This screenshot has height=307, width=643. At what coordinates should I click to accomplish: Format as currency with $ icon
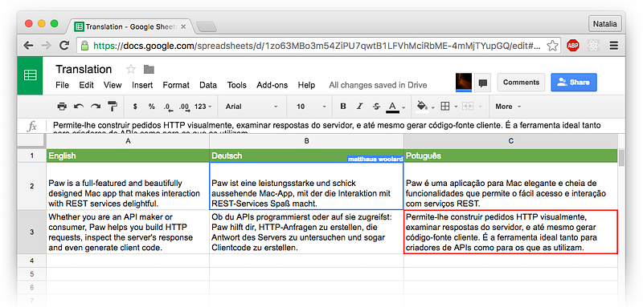[135, 107]
